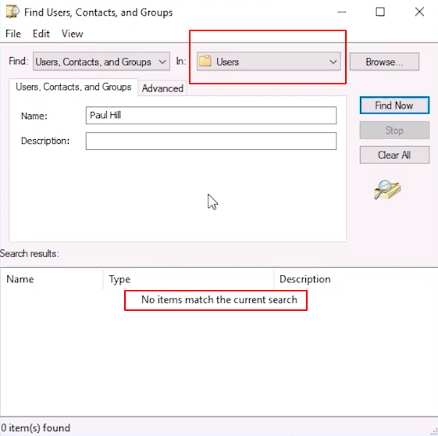The height and width of the screenshot is (436, 438).
Task: Expand the In location dropdown showing Users
Action: 269,61
